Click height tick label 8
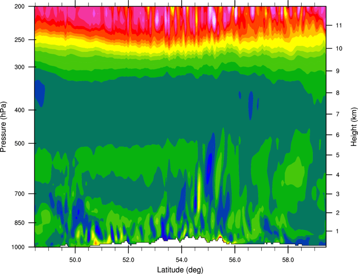The height and width of the screenshot is (274, 358). (337, 93)
